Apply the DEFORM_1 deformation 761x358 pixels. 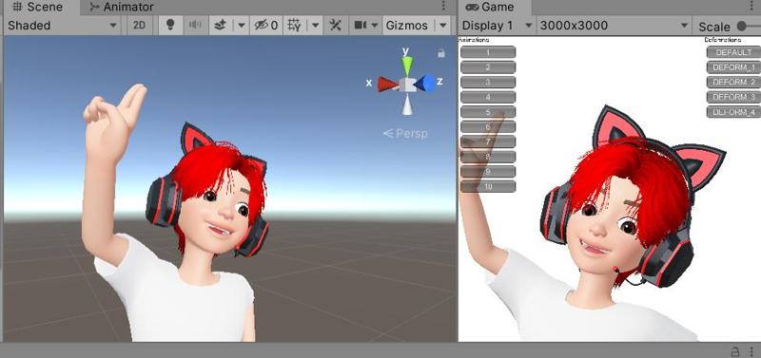[x=733, y=67]
